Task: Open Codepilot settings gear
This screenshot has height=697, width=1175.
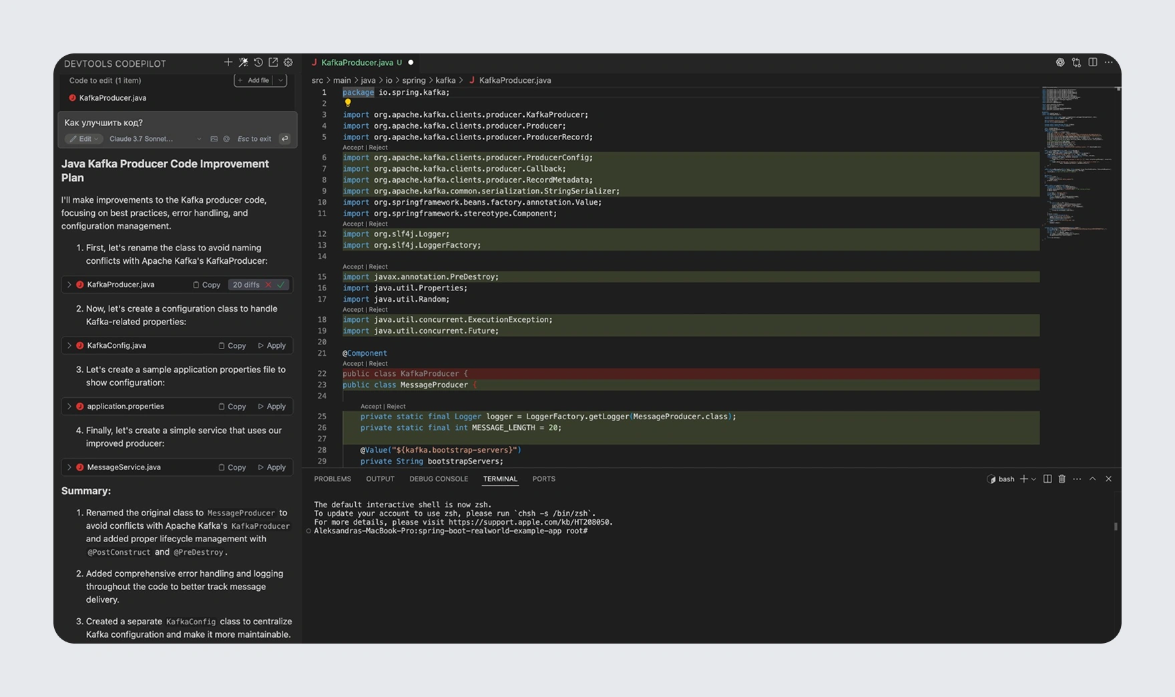Action: 288,62
